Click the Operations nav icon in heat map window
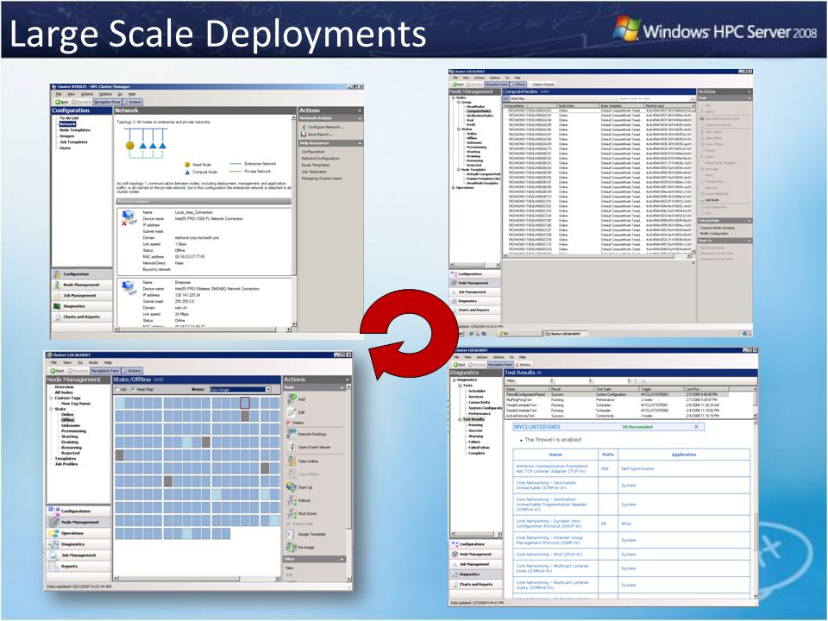This screenshot has height=621, width=828. 53,533
